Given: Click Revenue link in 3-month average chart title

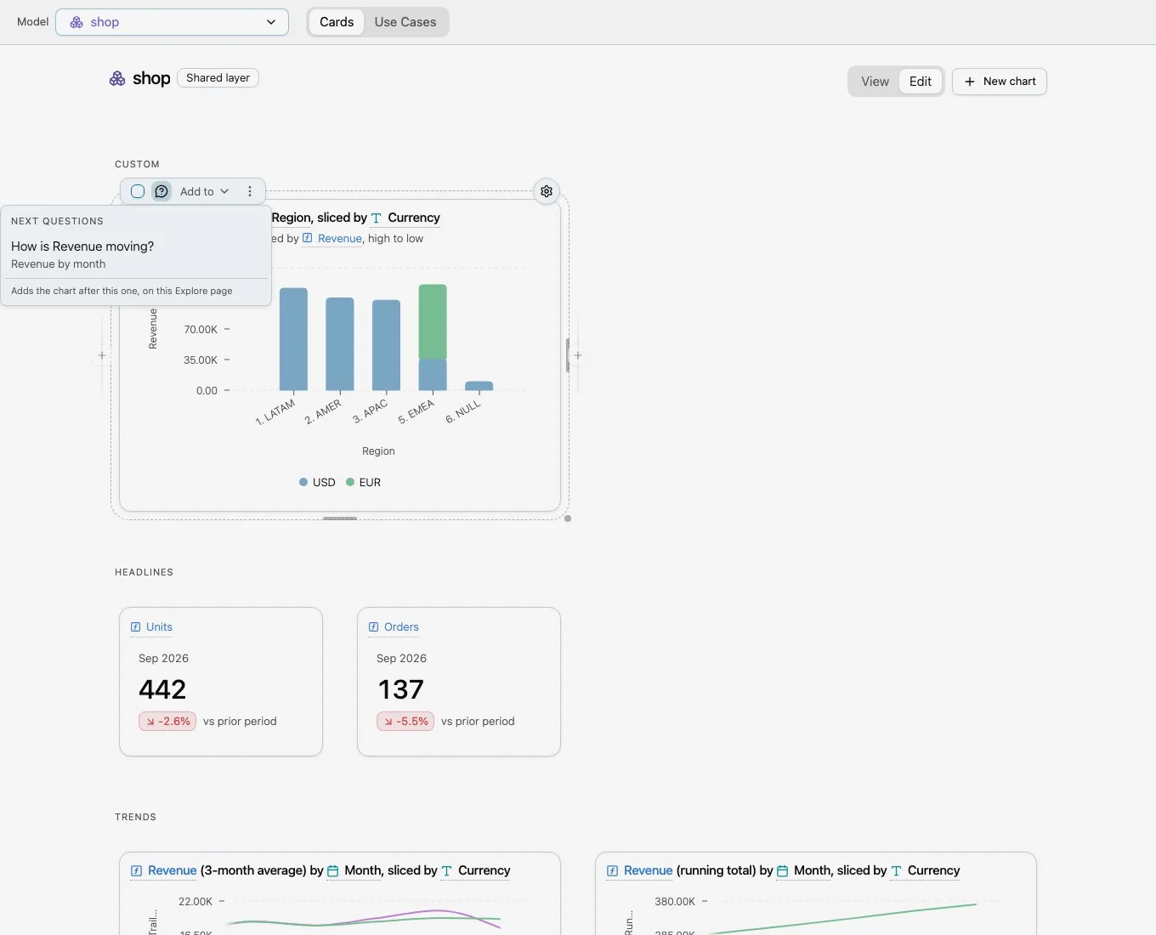Looking at the screenshot, I should (173, 870).
